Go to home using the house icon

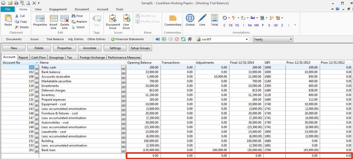pos(190,39)
